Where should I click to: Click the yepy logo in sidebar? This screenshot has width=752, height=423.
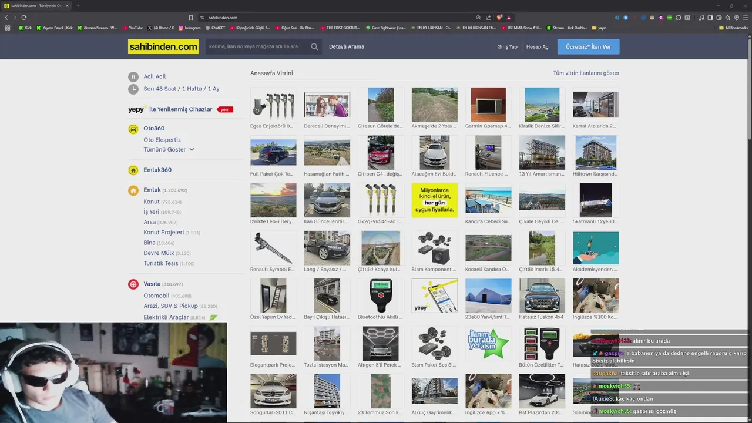[136, 109]
